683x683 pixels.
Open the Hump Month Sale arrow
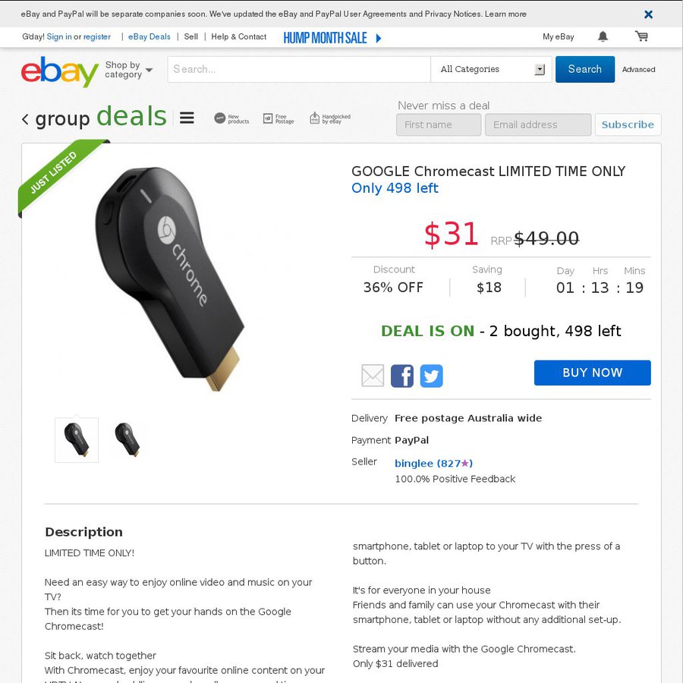coord(378,39)
